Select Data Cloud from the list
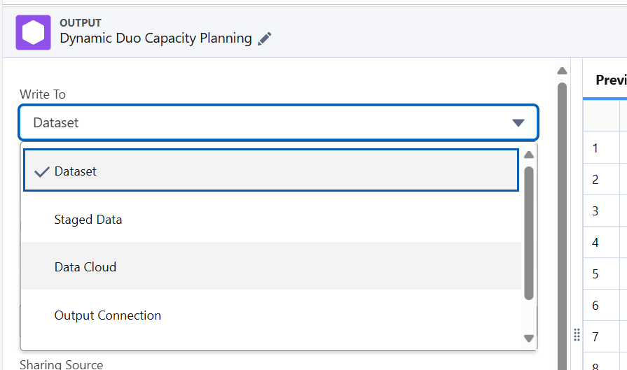This screenshot has height=370, width=627. click(85, 267)
